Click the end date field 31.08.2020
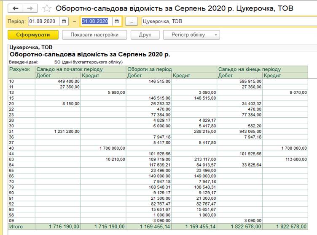Screen dimensions: 317x235 pyautogui.click(x=95, y=21)
